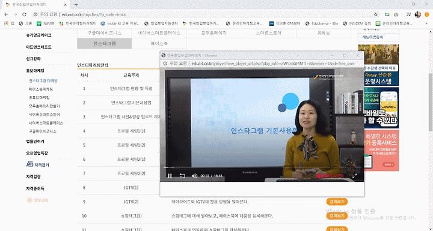Open the 크롬 bookmark
Image resolution: width=433 pixels, height=231 pixels.
(25, 24)
